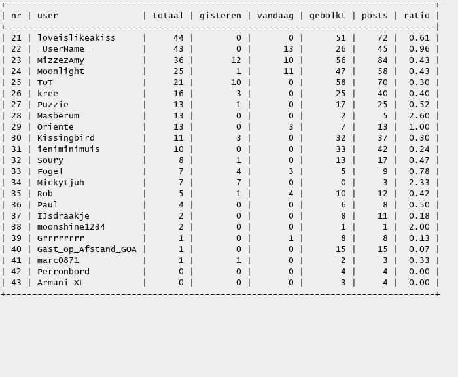
Task: Click the "posts" column header
Action: coord(375,16)
